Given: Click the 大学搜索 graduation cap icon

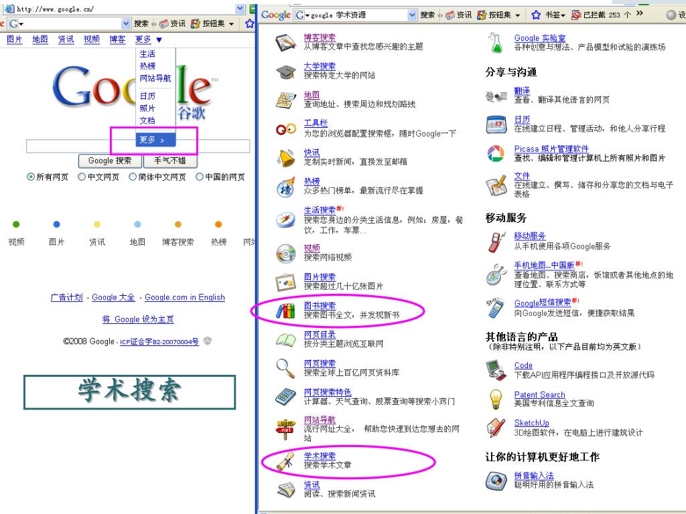Looking at the screenshot, I should point(285,72).
